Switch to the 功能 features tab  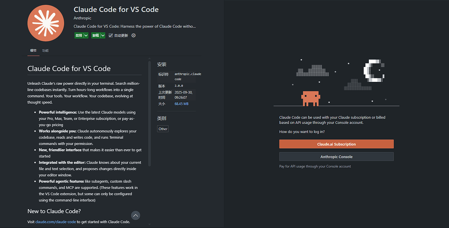[45, 51]
